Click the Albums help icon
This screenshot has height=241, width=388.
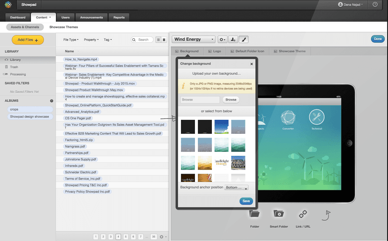(x=51, y=101)
